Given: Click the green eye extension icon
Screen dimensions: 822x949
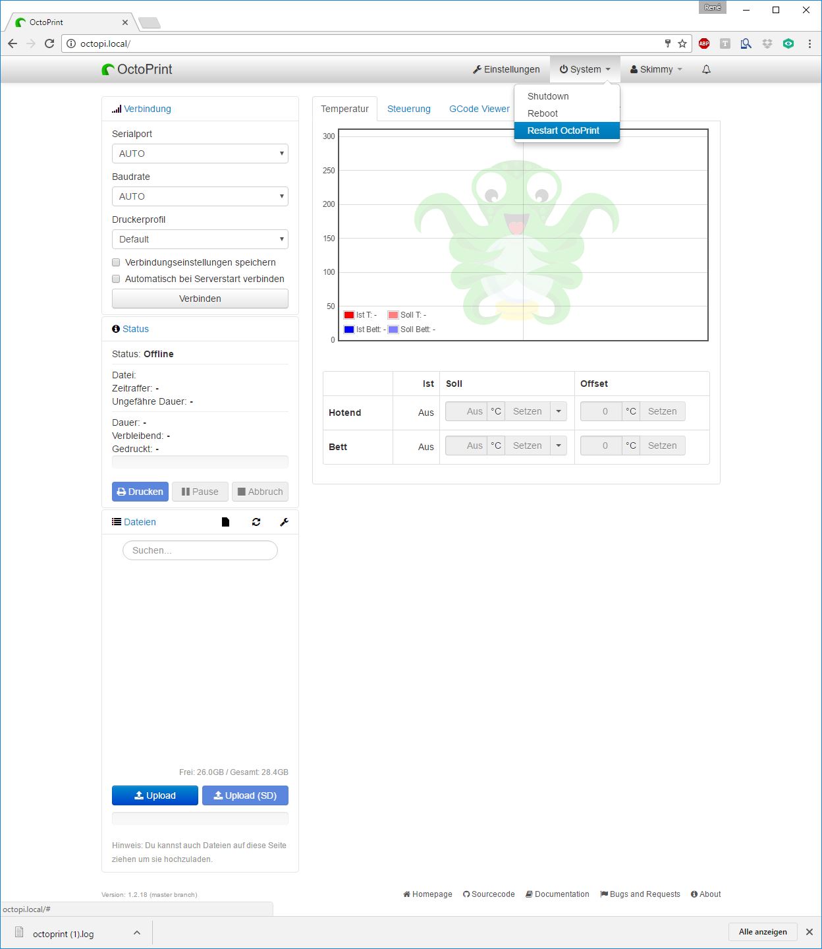Looking at the screenshot, I should [x=788, y=43].
